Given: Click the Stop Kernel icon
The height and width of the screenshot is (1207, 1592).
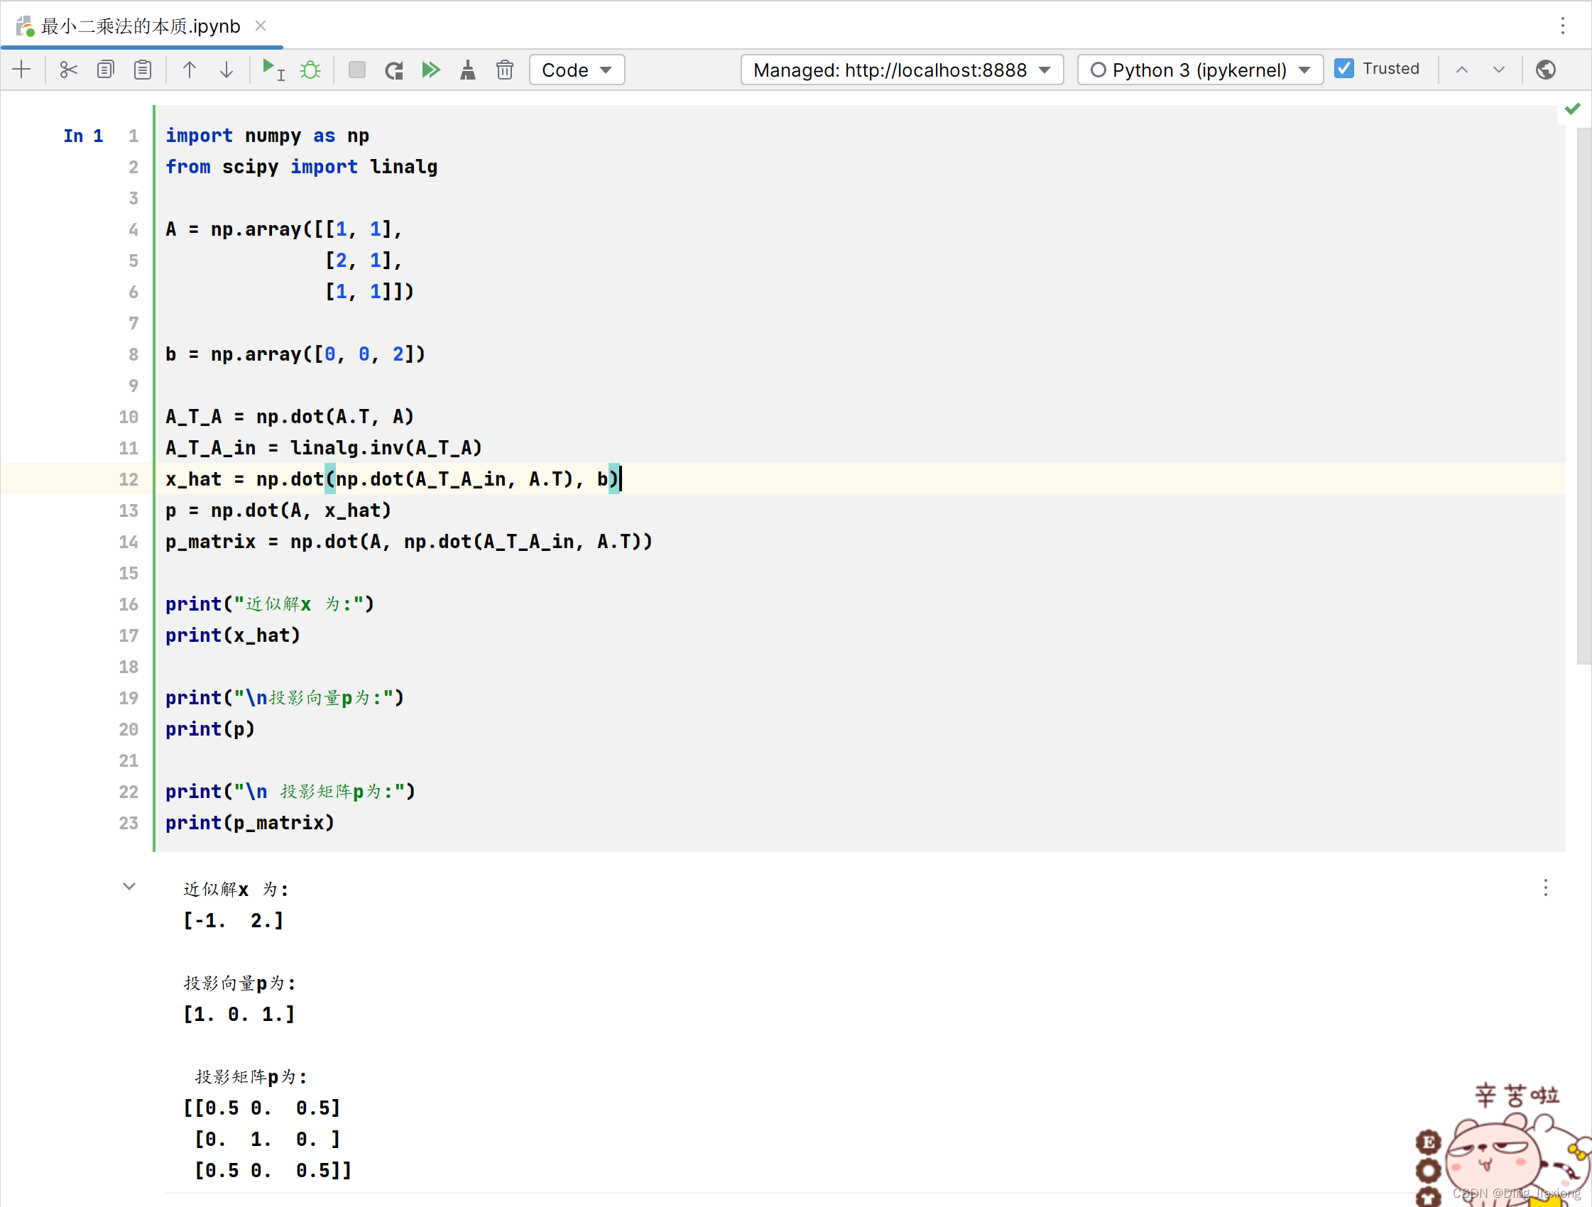Looking at the screenshot, I should tap(356, 70).
